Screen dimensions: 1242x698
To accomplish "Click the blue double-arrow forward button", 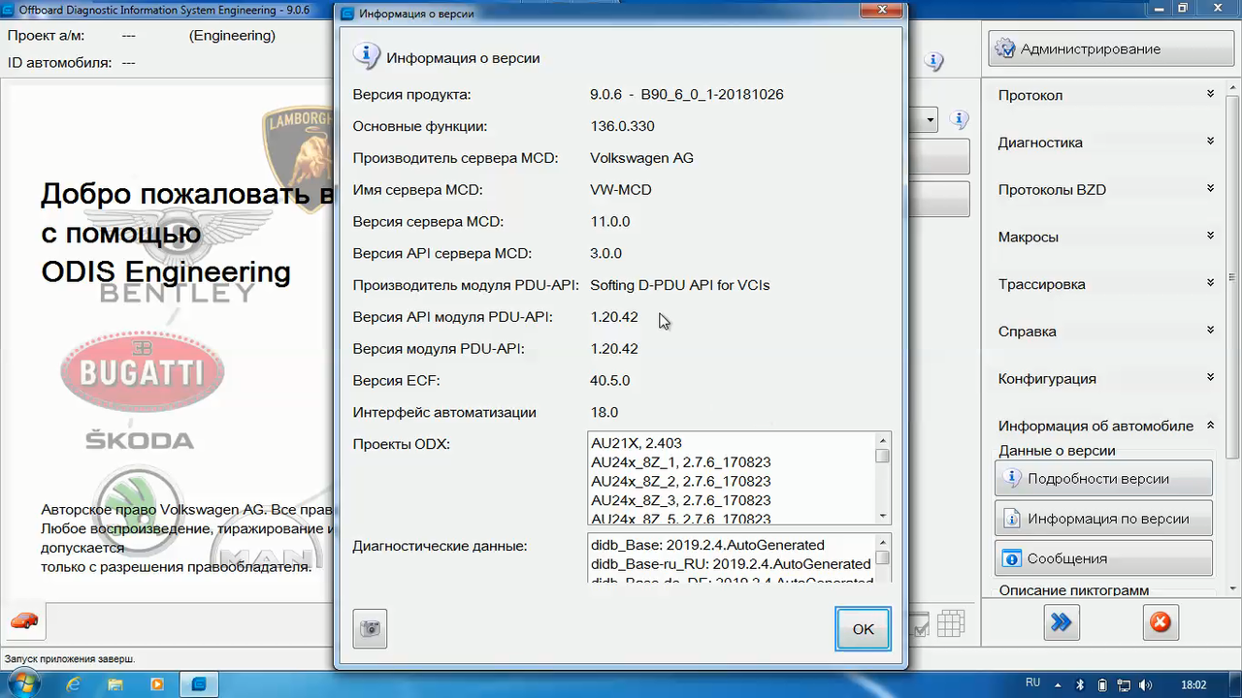I will [1062, 622].
